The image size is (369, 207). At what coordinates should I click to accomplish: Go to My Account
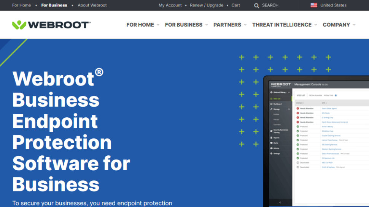(170, 5)
